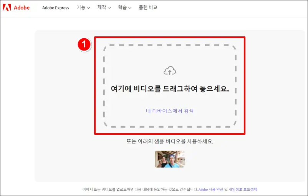The image size is (308, 196).
Task: Expand the chevron beside 학습
Action: 130,8
